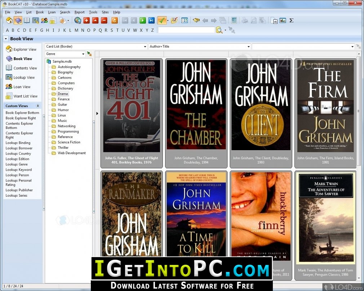Select Want List View in sidebar
The width and height of the screenshot is (364, 291).
click(x=22, y=96)
